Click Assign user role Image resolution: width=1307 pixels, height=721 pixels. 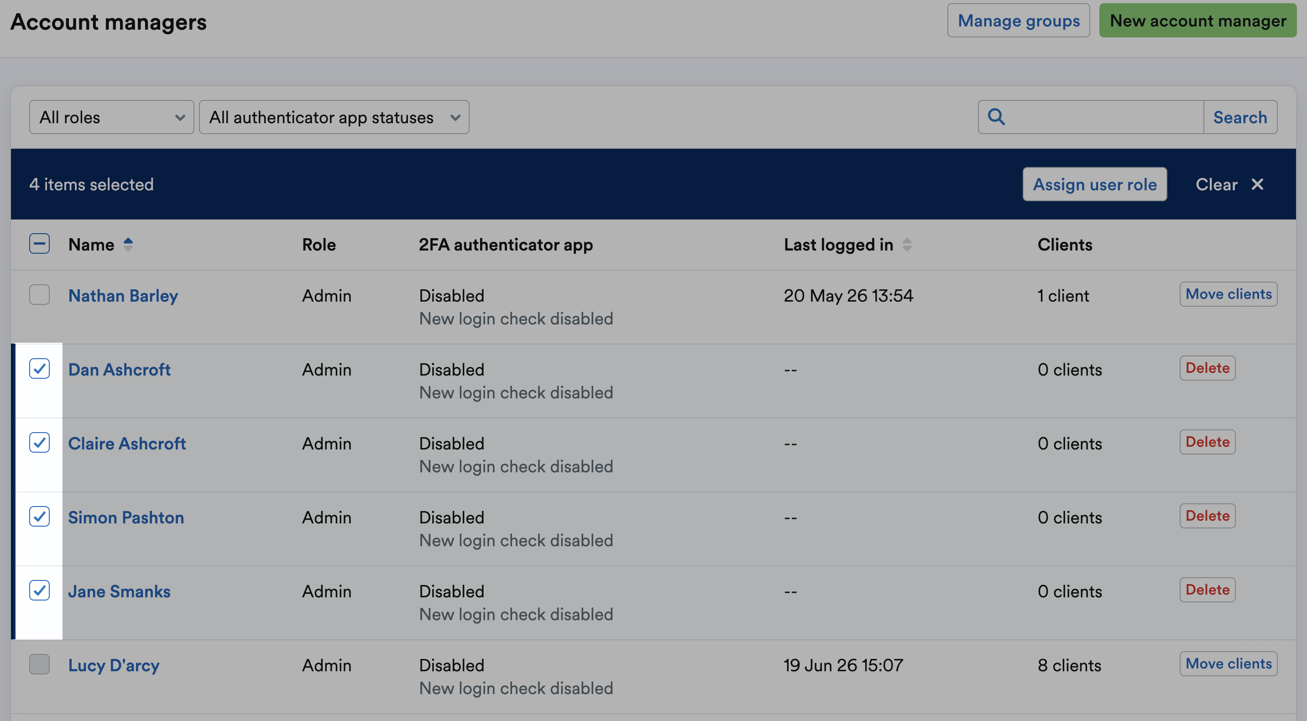click(1094, 184)
